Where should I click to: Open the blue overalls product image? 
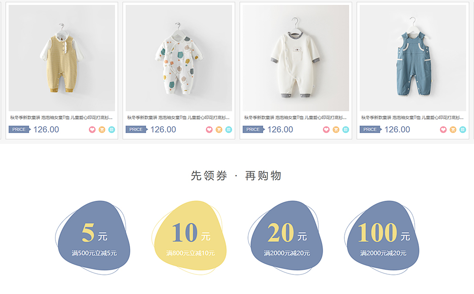pyautogui.click(x=413, y=58)
